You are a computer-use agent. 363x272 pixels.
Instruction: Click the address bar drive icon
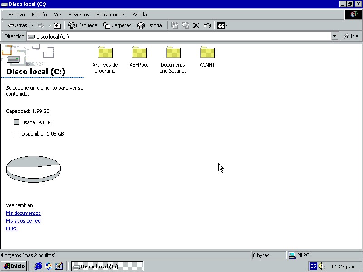31,37
